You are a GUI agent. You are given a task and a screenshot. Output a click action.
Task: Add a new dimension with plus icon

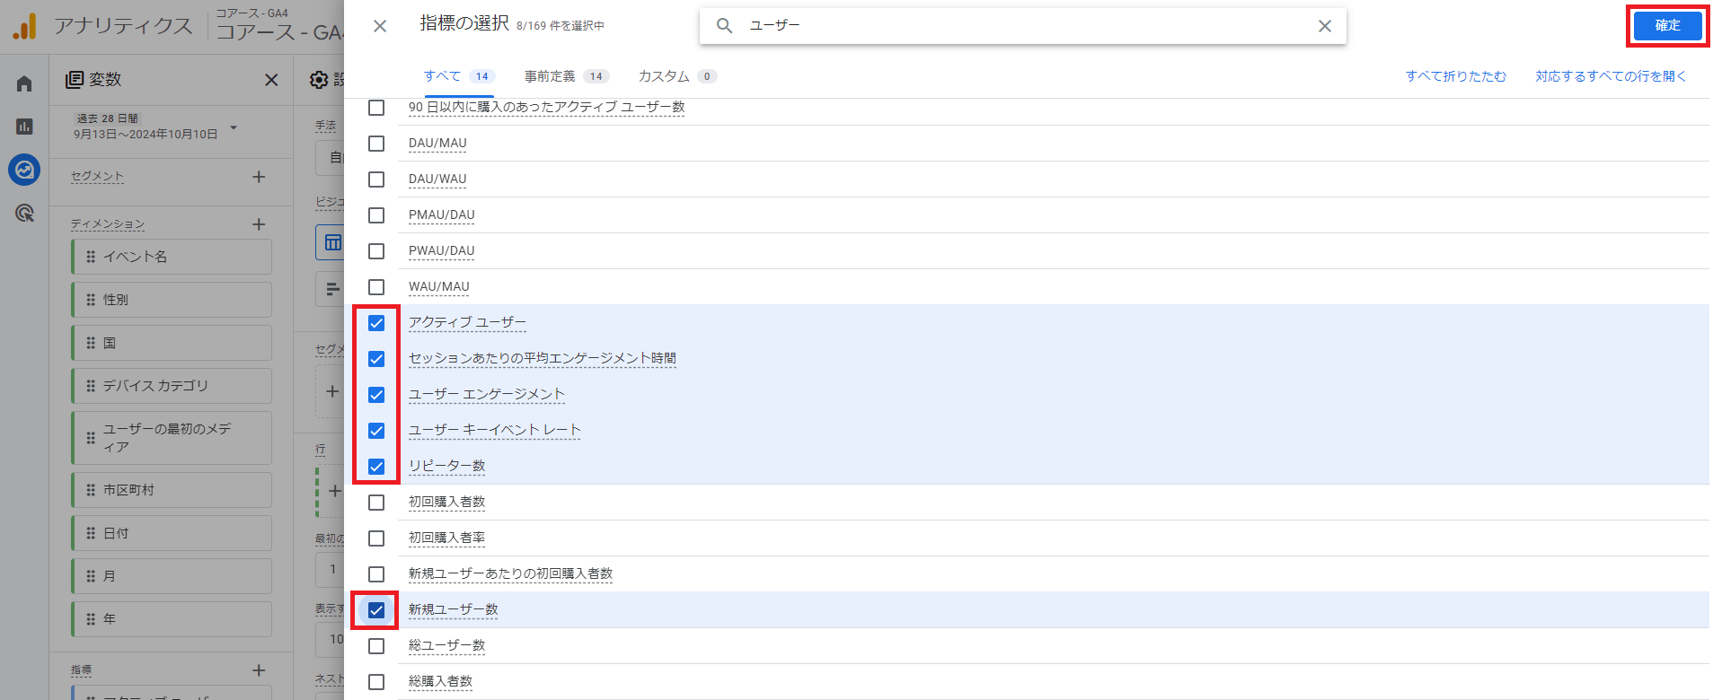pos(259,224)
